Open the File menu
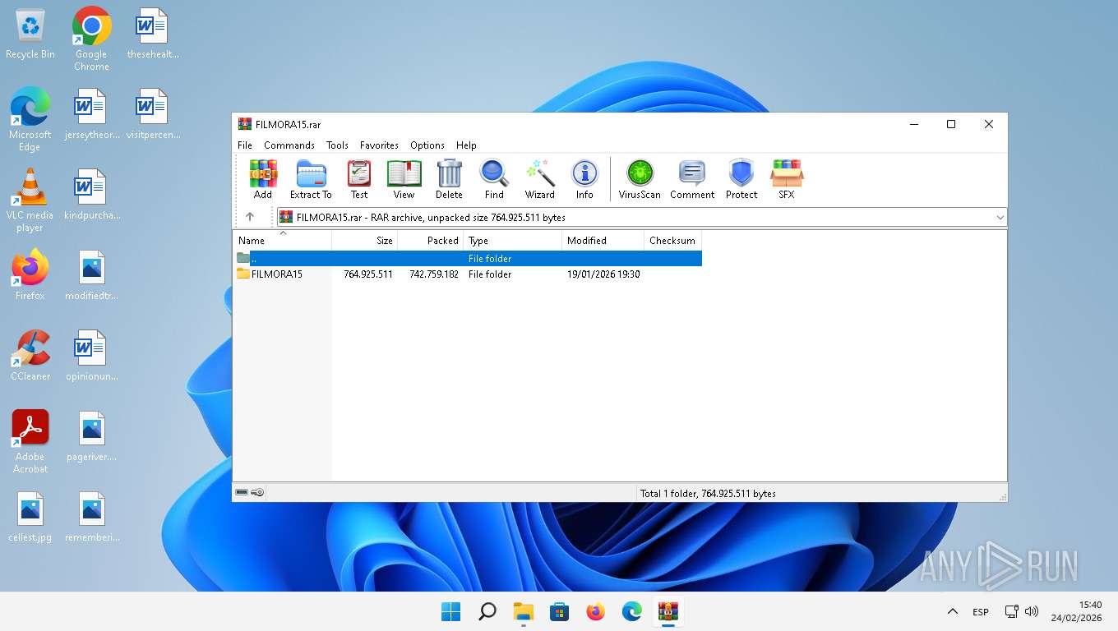Image resolution: width=1118 pixels, height=631 pixels. [x=245, y=145]
